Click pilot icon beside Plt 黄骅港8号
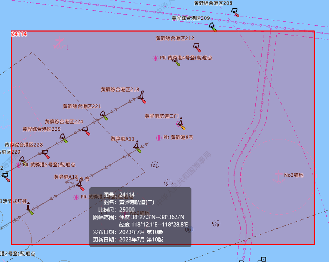Viewport: 329px width, 262px height. coord(159,138)
